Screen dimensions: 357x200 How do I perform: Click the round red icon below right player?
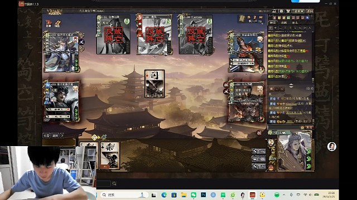[259, 133]
